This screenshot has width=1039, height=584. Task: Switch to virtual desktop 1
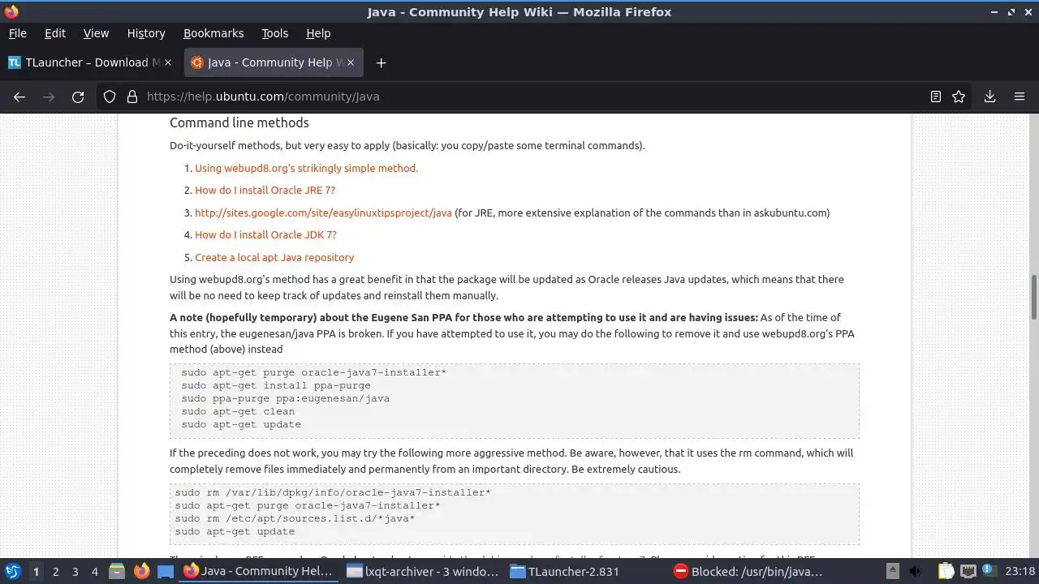36,571
